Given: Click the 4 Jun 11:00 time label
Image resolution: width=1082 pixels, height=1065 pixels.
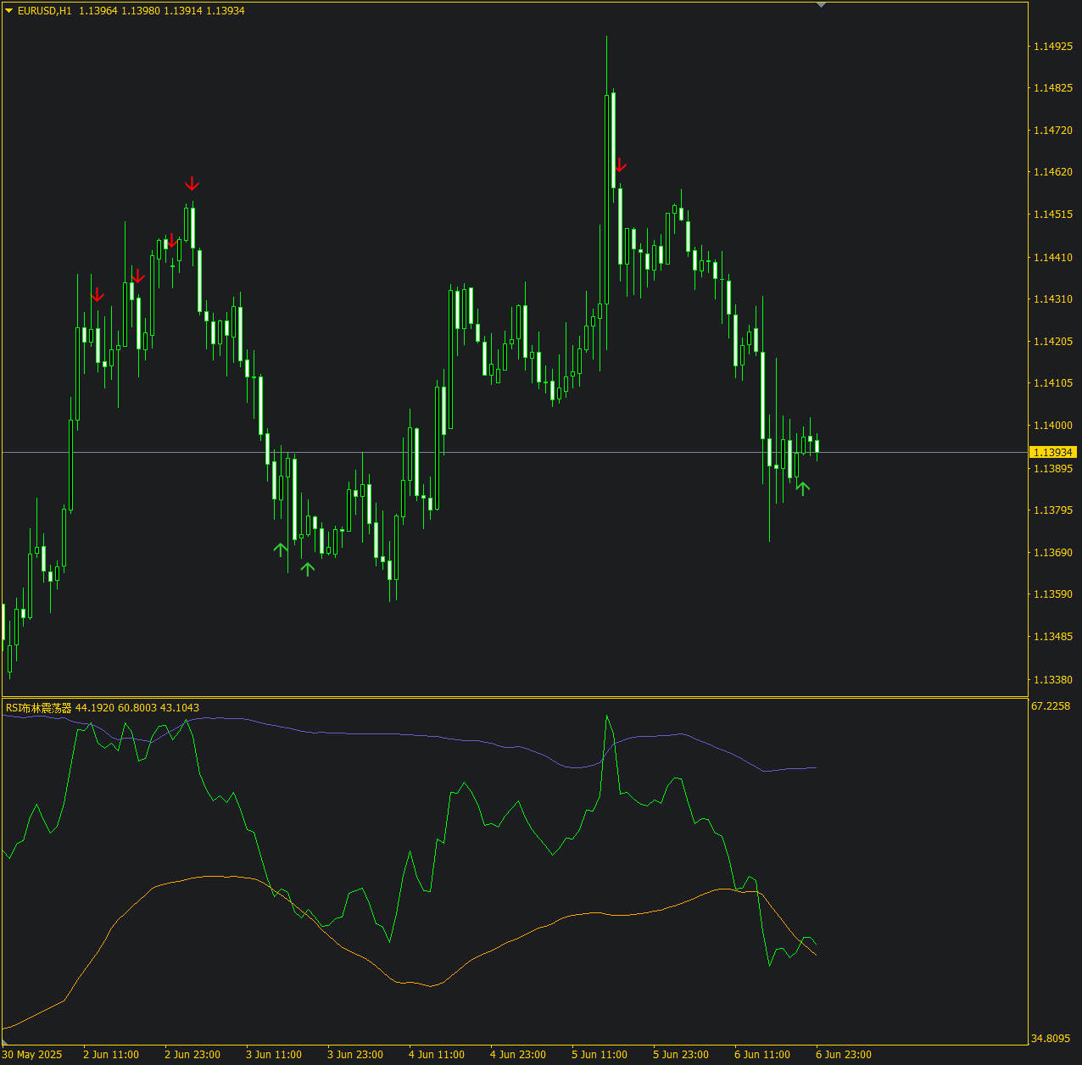Looking at the screenshot, I should pyautogui.click(x=437, y=1055).
